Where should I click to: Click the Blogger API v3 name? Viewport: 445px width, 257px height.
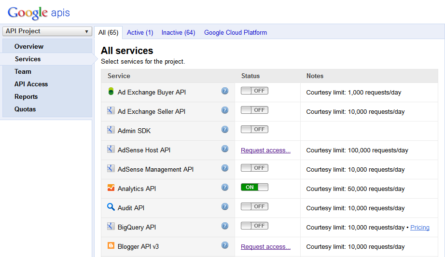point(138,247)
